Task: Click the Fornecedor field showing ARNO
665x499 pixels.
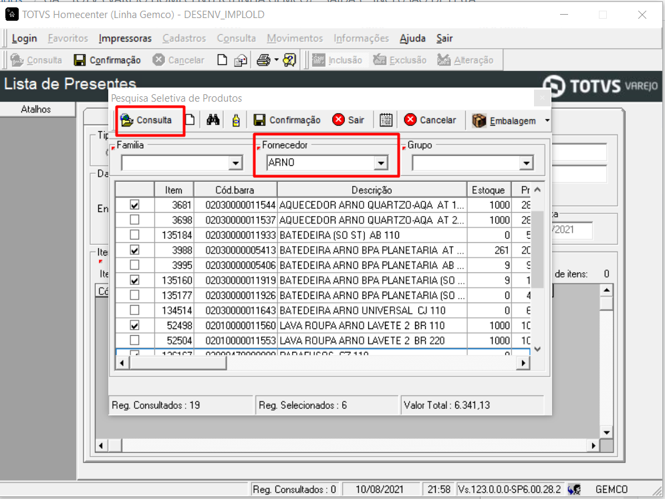Action: (321, 163)
